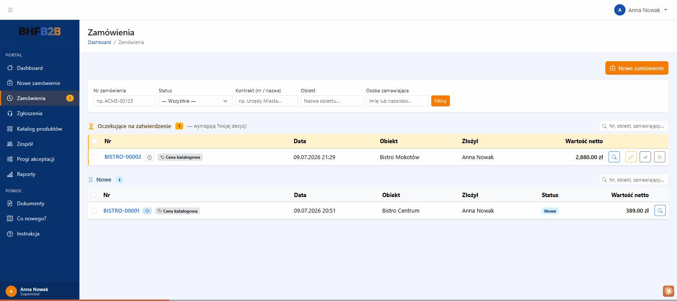This screenshot has width=677, height=301.
Task: Click the Nowe zamówienie orange button
Action: coord(637,68)
